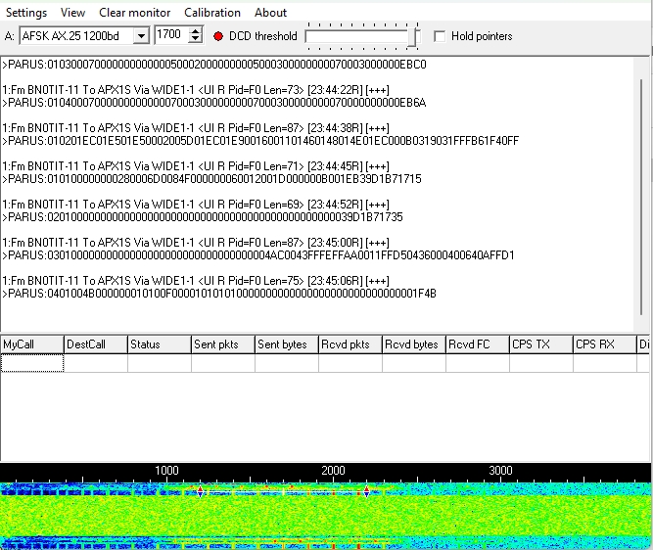653x550 pixels.
Task: Expand the AFSK AX.25 1200bd modem dropdown
Action: coord(141,36)
